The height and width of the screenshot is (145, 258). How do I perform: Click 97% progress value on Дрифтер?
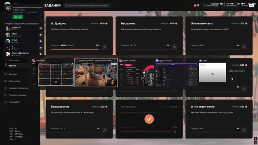coord(98,45)
